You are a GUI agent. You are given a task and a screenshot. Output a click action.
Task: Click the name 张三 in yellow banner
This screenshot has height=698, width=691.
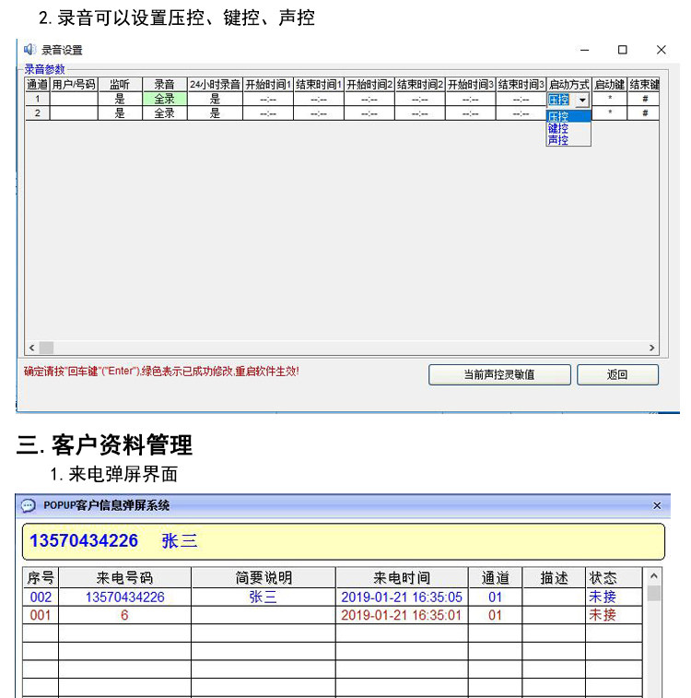tap(180, 541)
